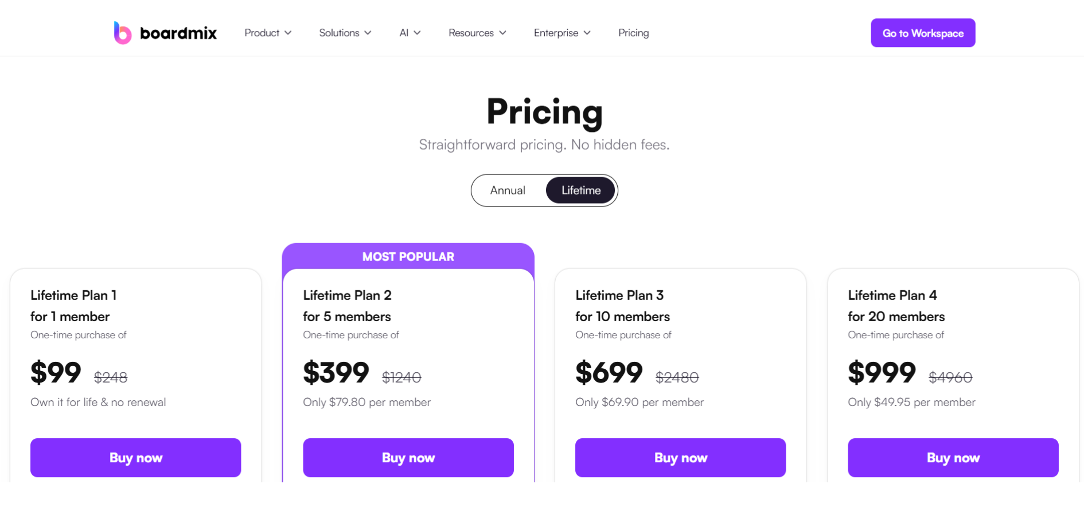
Task: Buy Lifetime Plan 3 for $699
Action: (x=680, y=458)
